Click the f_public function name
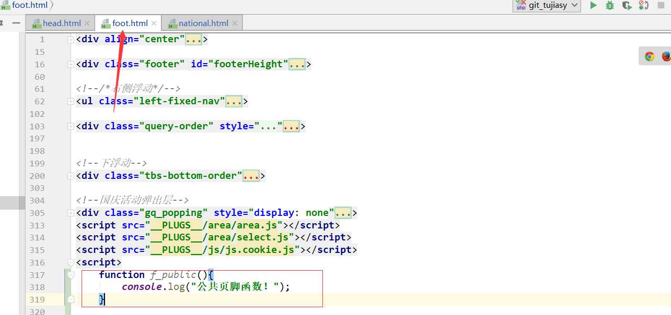The width and height of the screenshot is (671, 315). coord(173,275)
